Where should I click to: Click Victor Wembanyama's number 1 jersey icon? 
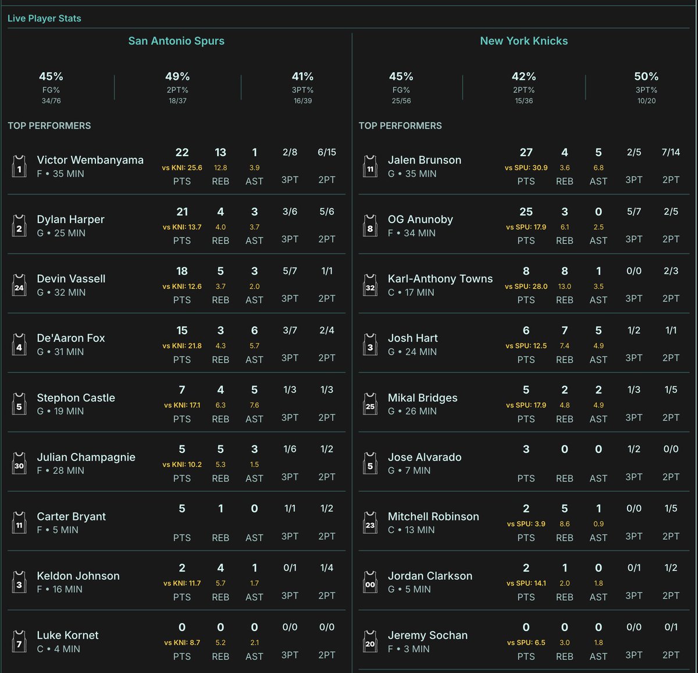click(19, 167)
